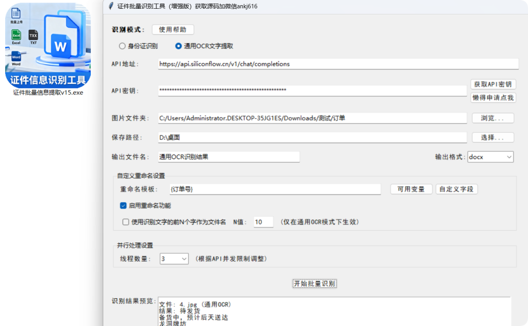This screenshot has height=326, width=528.
Task: Uncheck 启用重命名功能
Action: [x=123, y=205]
